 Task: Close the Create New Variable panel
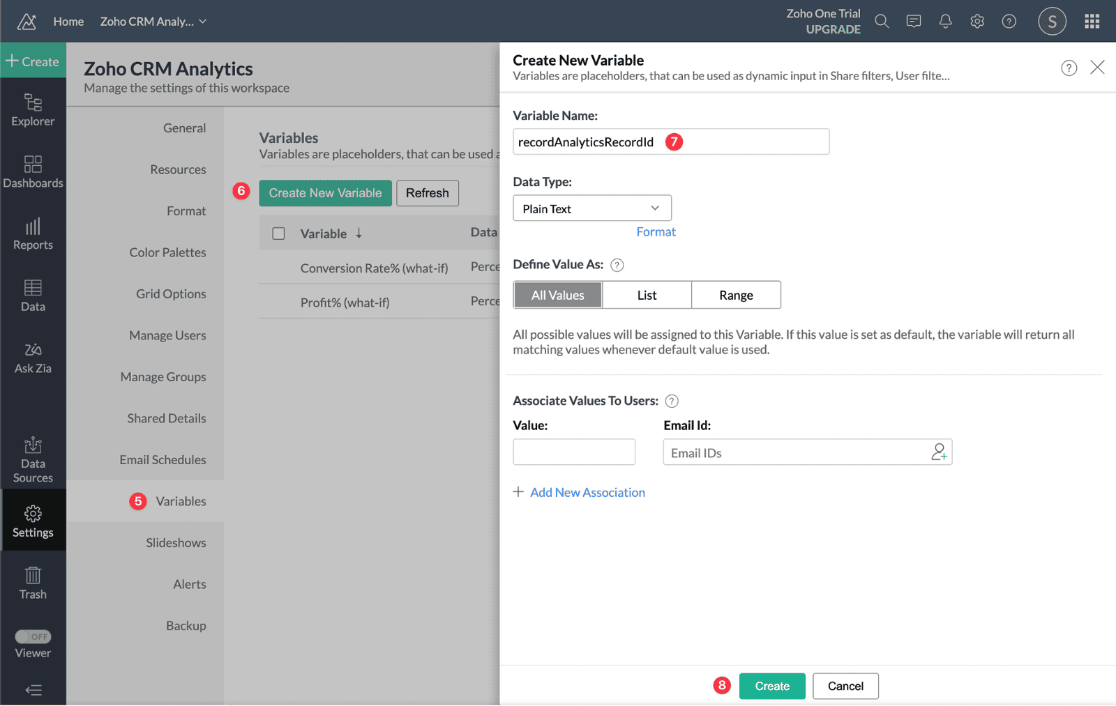point(1097,67)
